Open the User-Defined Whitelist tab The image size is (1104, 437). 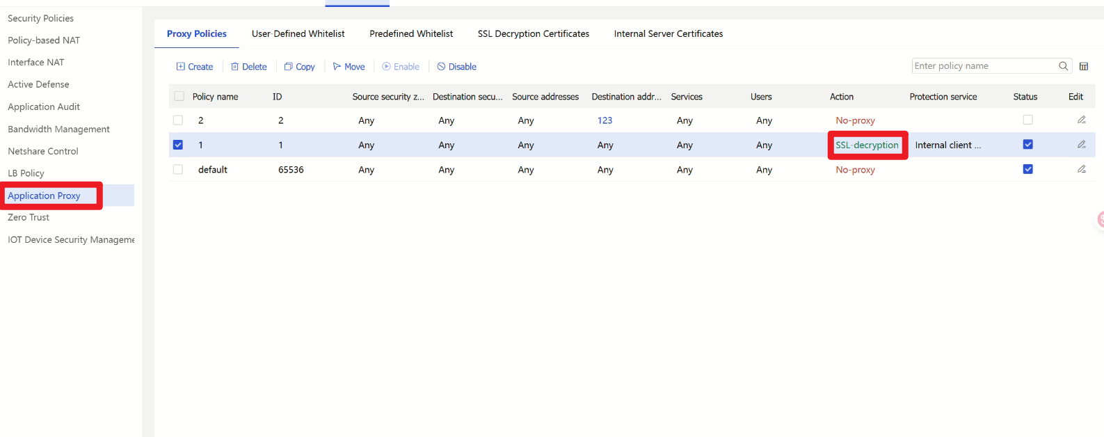pyautogui.click(x=298, y=33)
